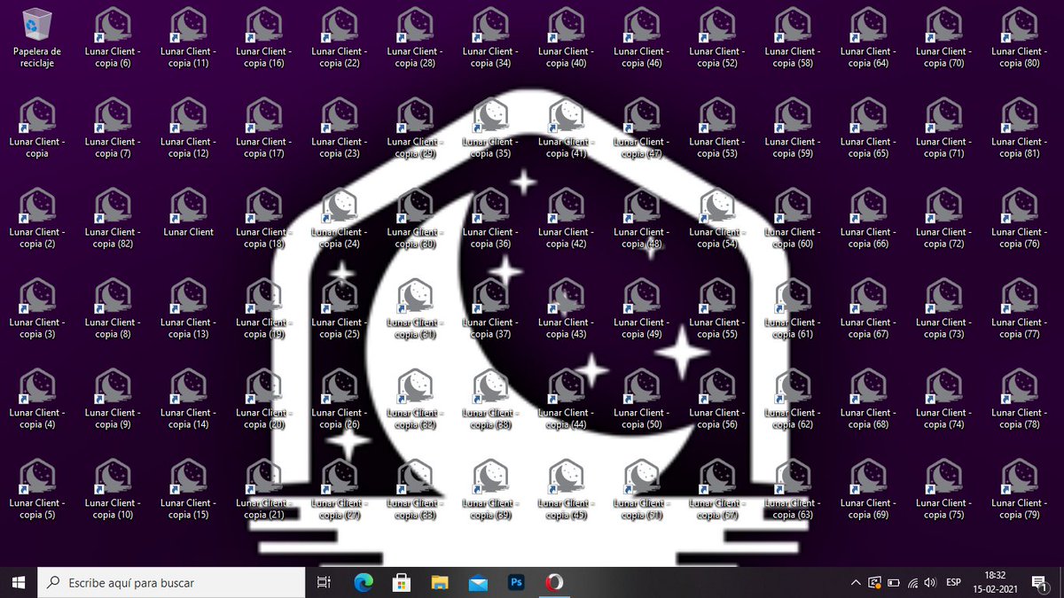Select Lunar Client - copia (77) shortcut
This screenshot has height=598, width=1064.
pos(1020,310)
